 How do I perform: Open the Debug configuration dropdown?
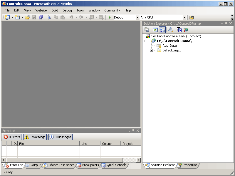point(137,18)
